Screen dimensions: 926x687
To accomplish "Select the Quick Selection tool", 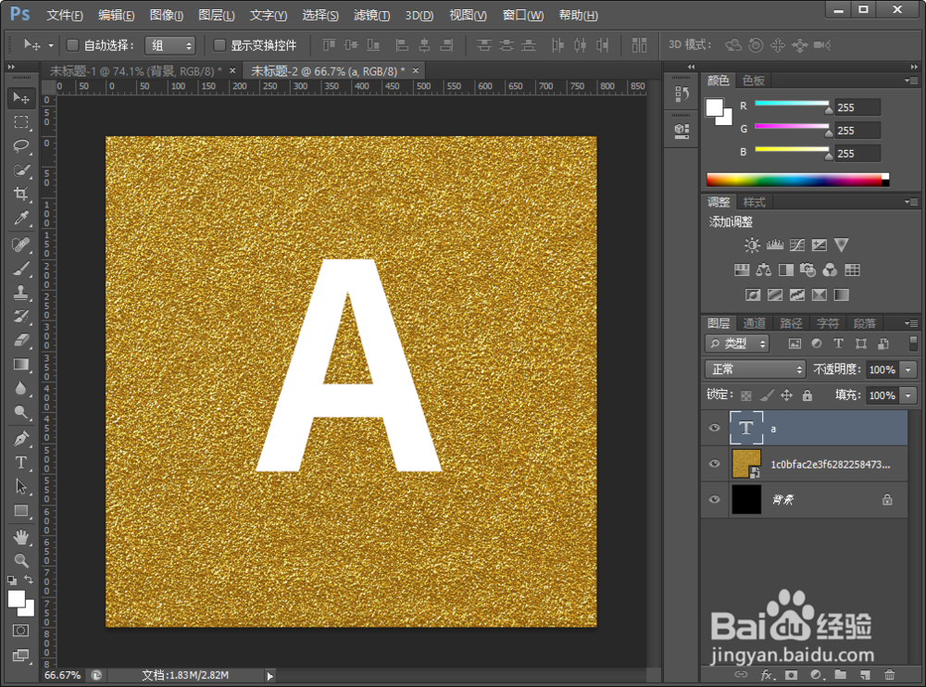I will (21, 170).
